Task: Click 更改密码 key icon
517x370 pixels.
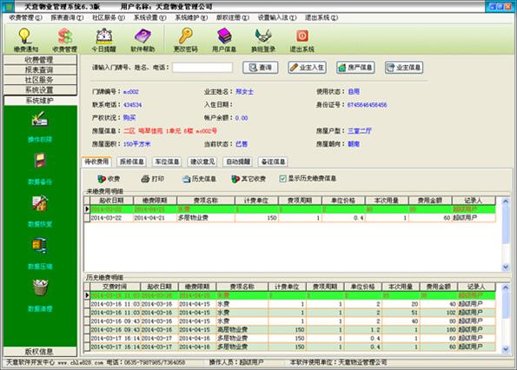Action: [185, 40]
